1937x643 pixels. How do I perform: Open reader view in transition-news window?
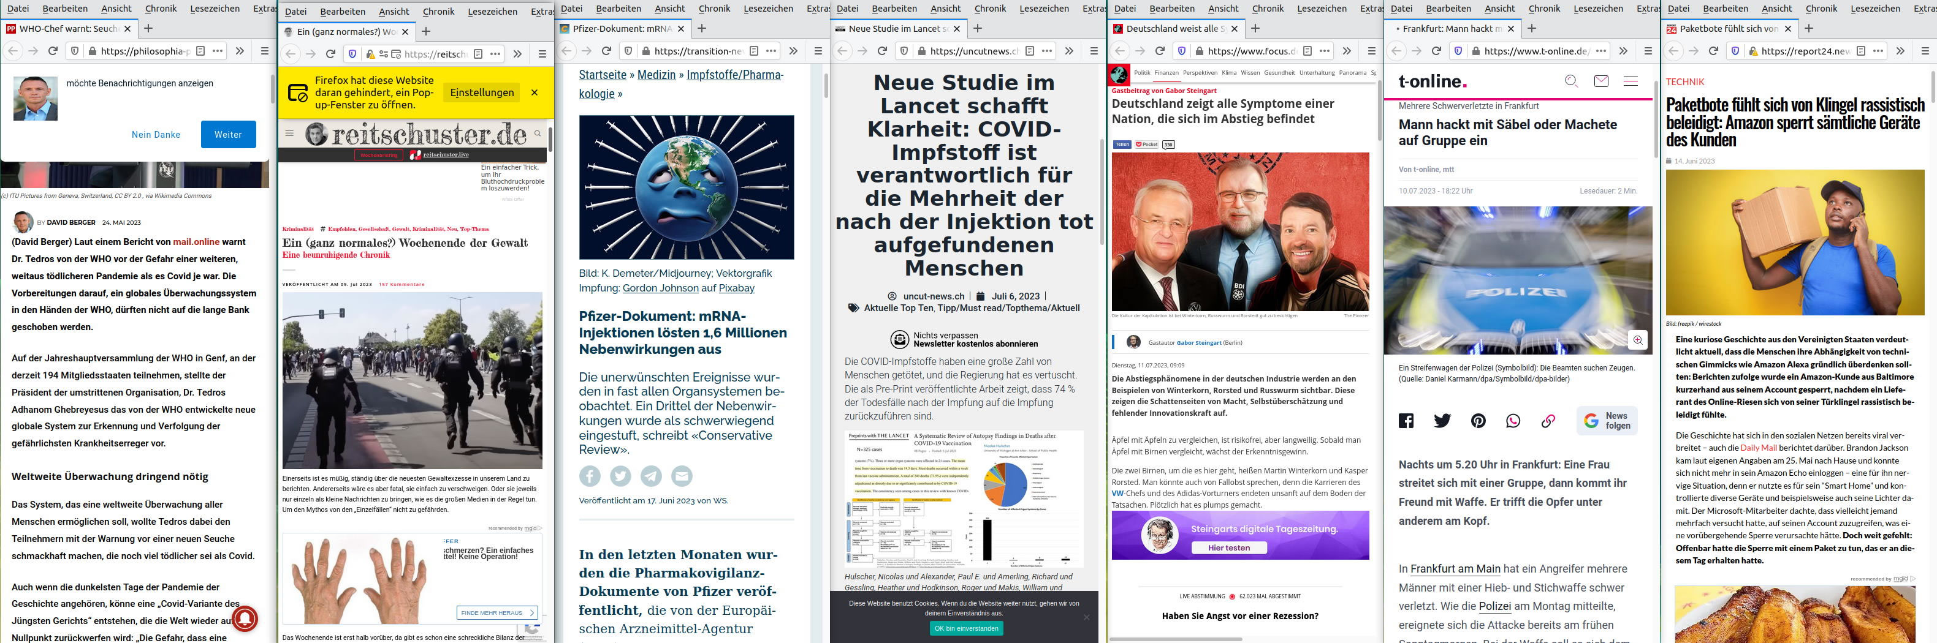[754, 51]
